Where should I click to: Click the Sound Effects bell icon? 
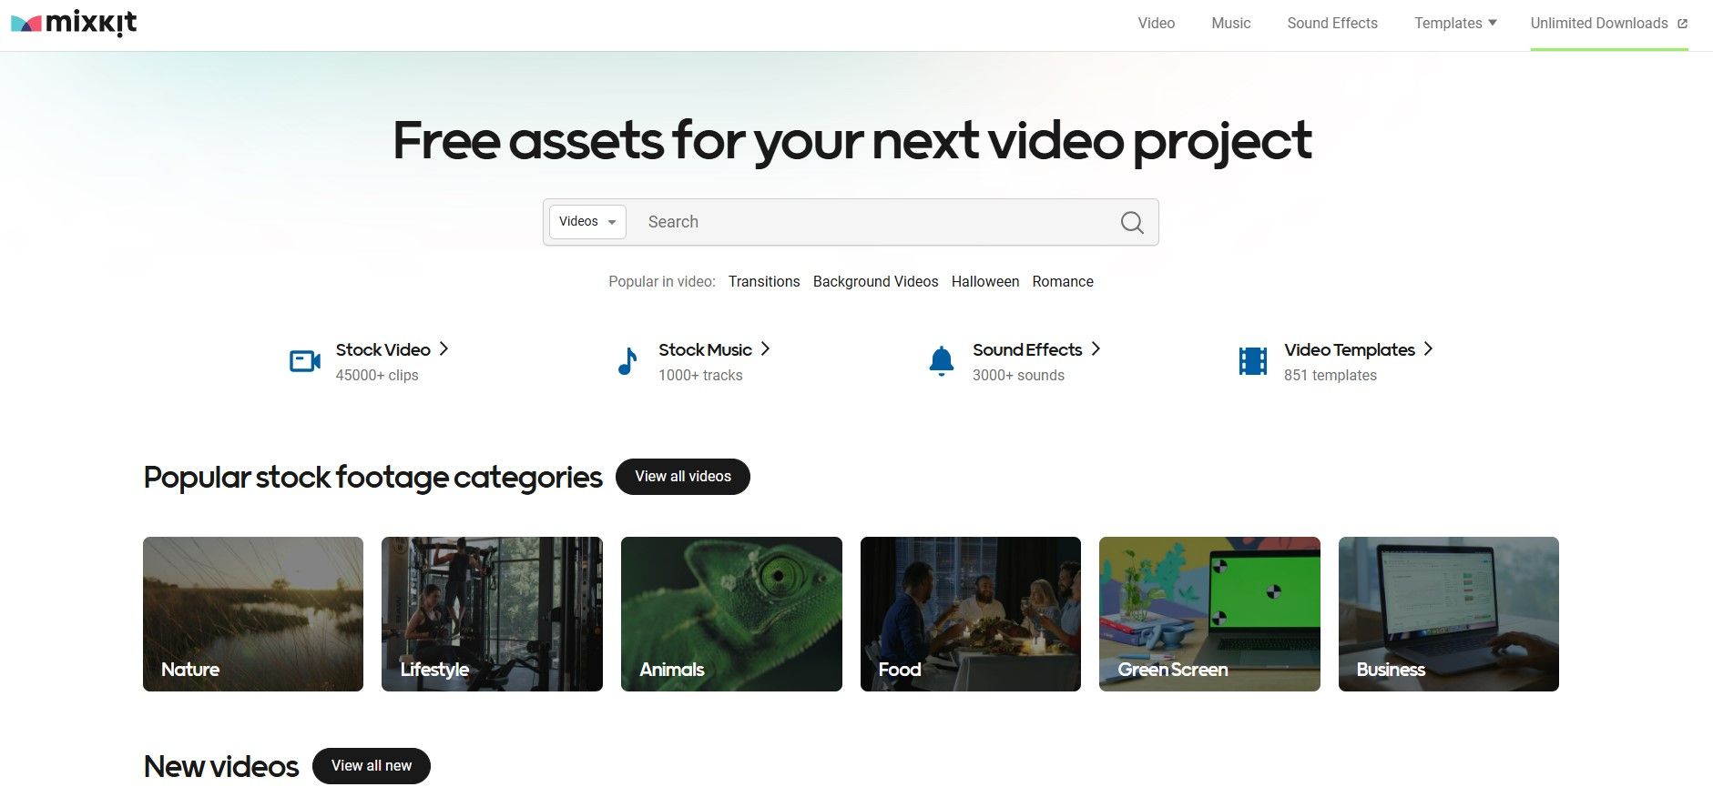coord(942,361)
